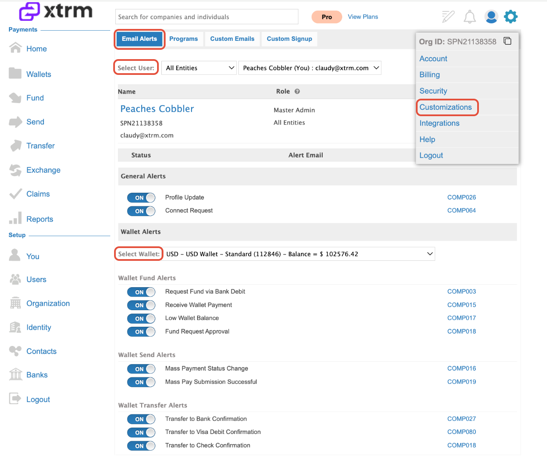547x471 pixels.
Task: Open the COMP019 template link
Action: [x=461, y=382]
